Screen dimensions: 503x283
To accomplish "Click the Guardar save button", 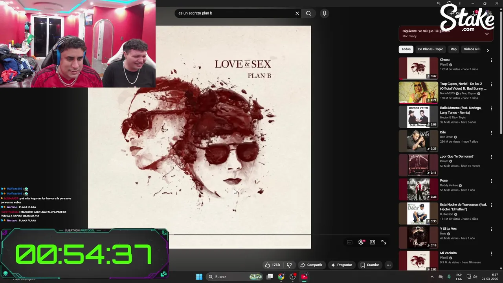I will (369, 265).
